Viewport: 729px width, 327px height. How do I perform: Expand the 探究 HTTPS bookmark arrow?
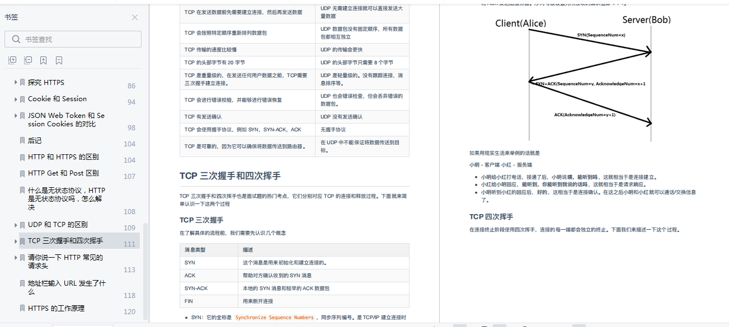coord(16,82)
